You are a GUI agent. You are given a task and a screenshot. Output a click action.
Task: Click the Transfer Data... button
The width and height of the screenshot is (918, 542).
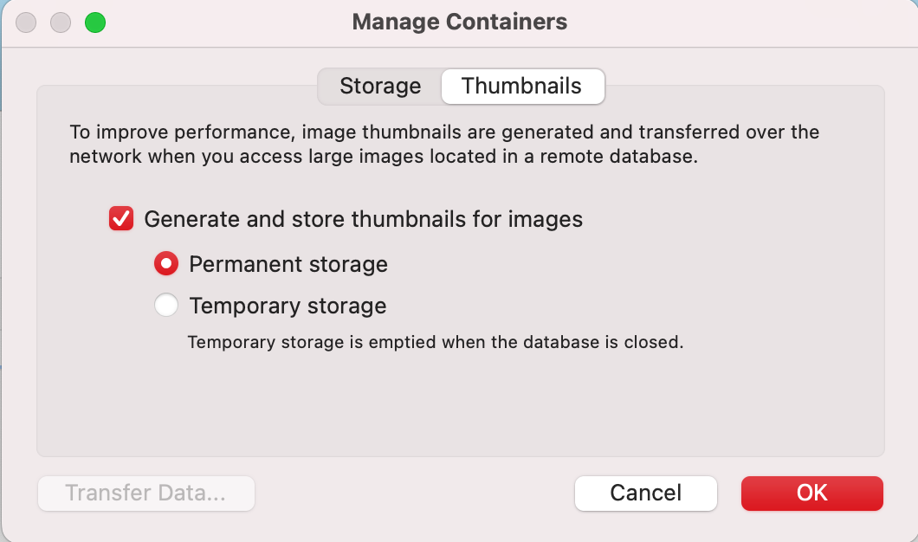(x=145, y=493)
